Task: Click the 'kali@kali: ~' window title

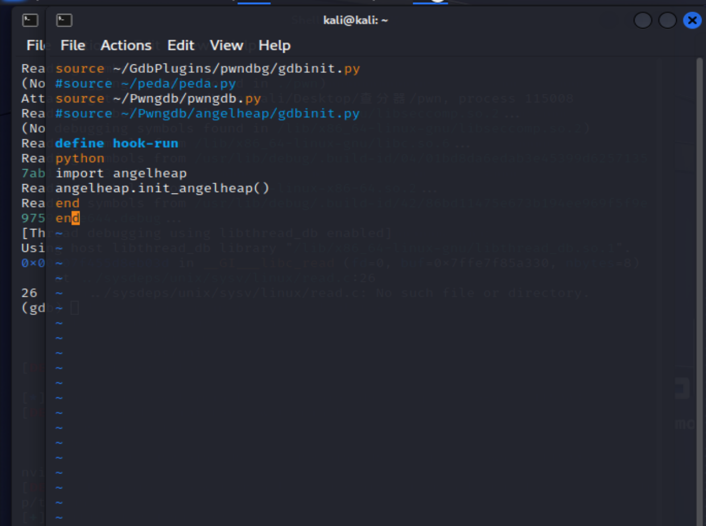Action: click(x=356, y=21)
